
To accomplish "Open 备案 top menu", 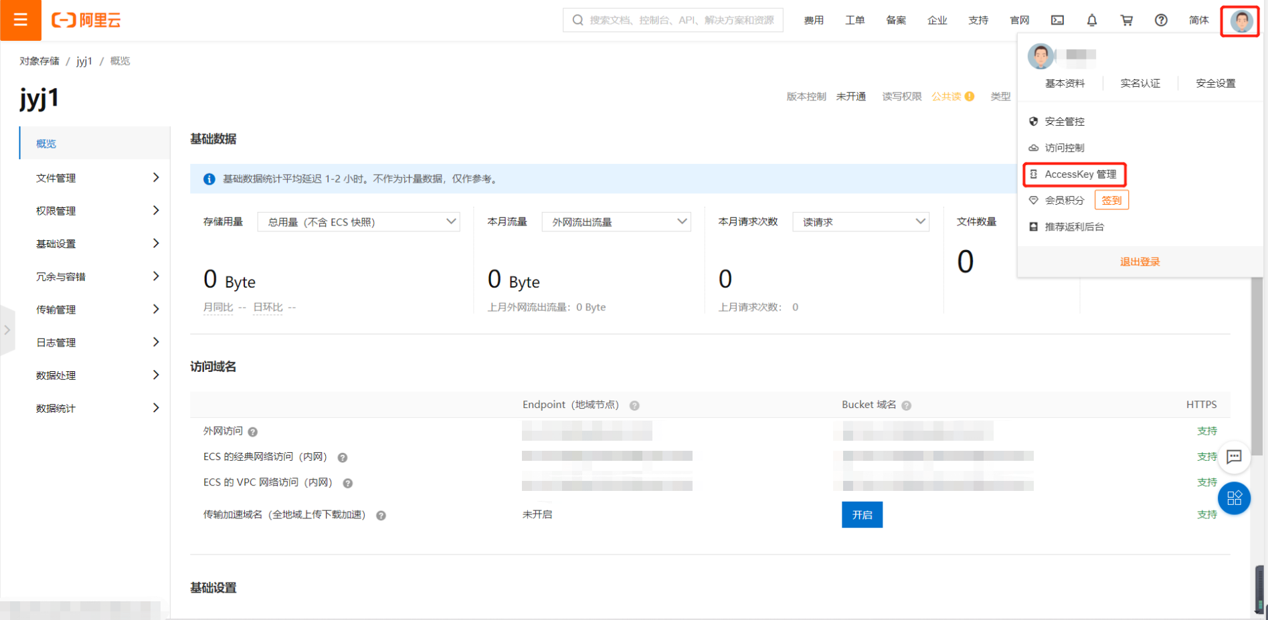I will pyautogui.click(x=896, y=20).
